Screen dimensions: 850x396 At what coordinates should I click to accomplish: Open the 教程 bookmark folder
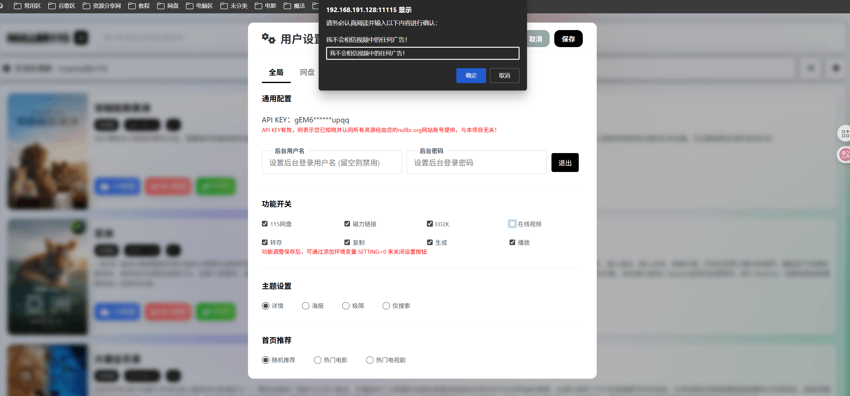coord(139,6)
